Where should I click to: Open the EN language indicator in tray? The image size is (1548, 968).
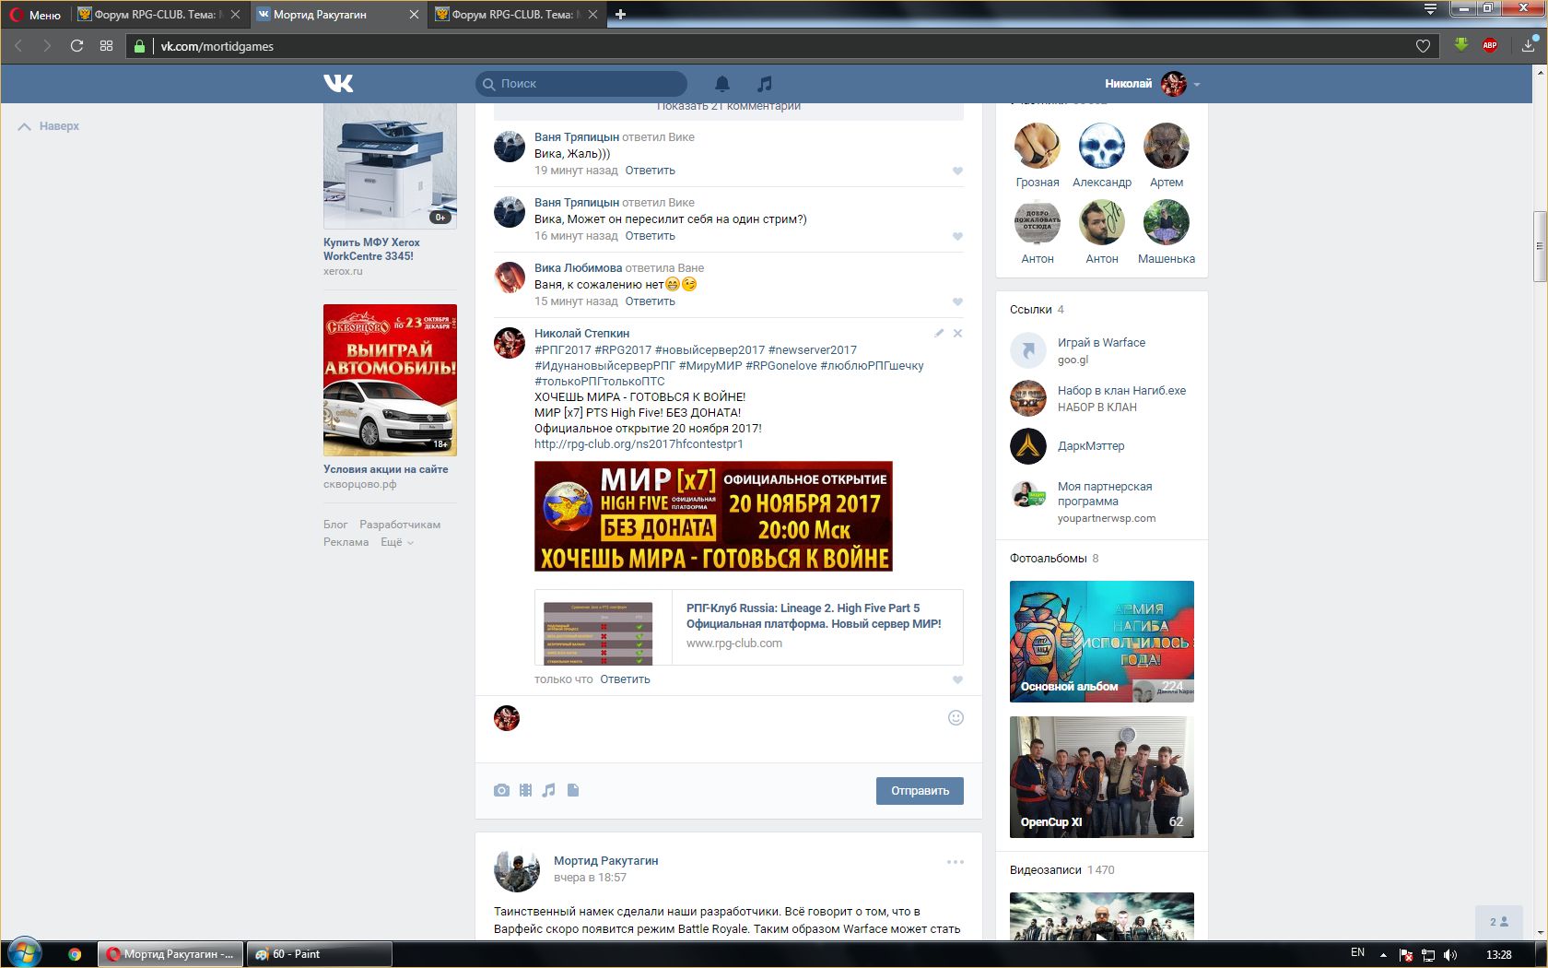(1357, 953)
